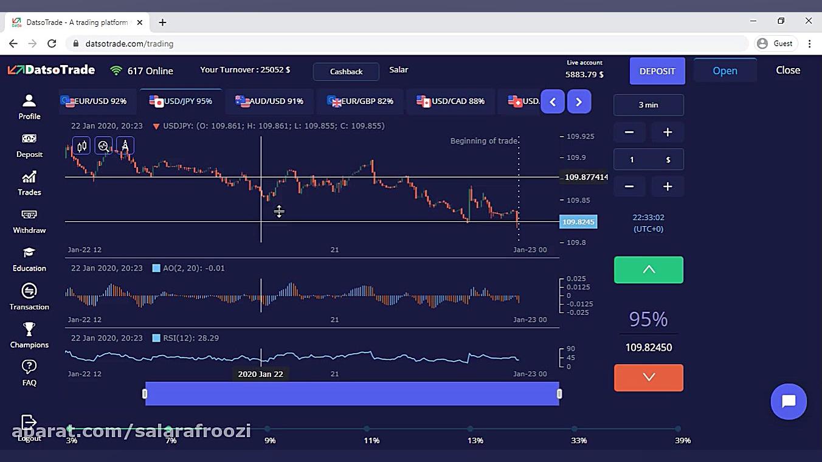Open the FAQ page

point(29,373)
